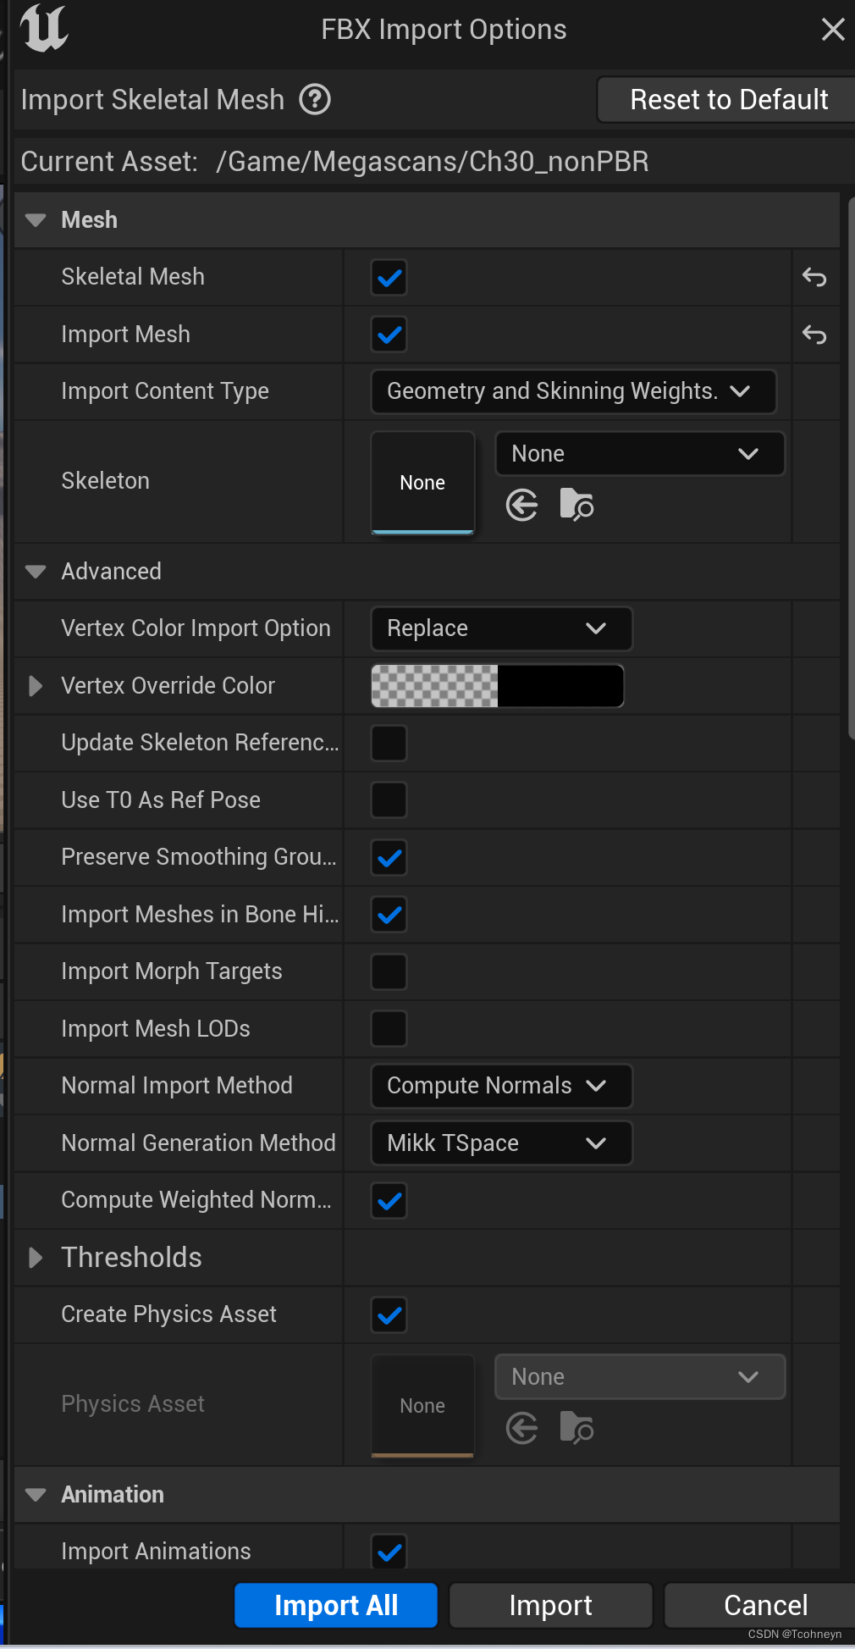Open Normal Import Method dropdown
Viewport: 855px width, 1649px height.
click(502, 1086)
